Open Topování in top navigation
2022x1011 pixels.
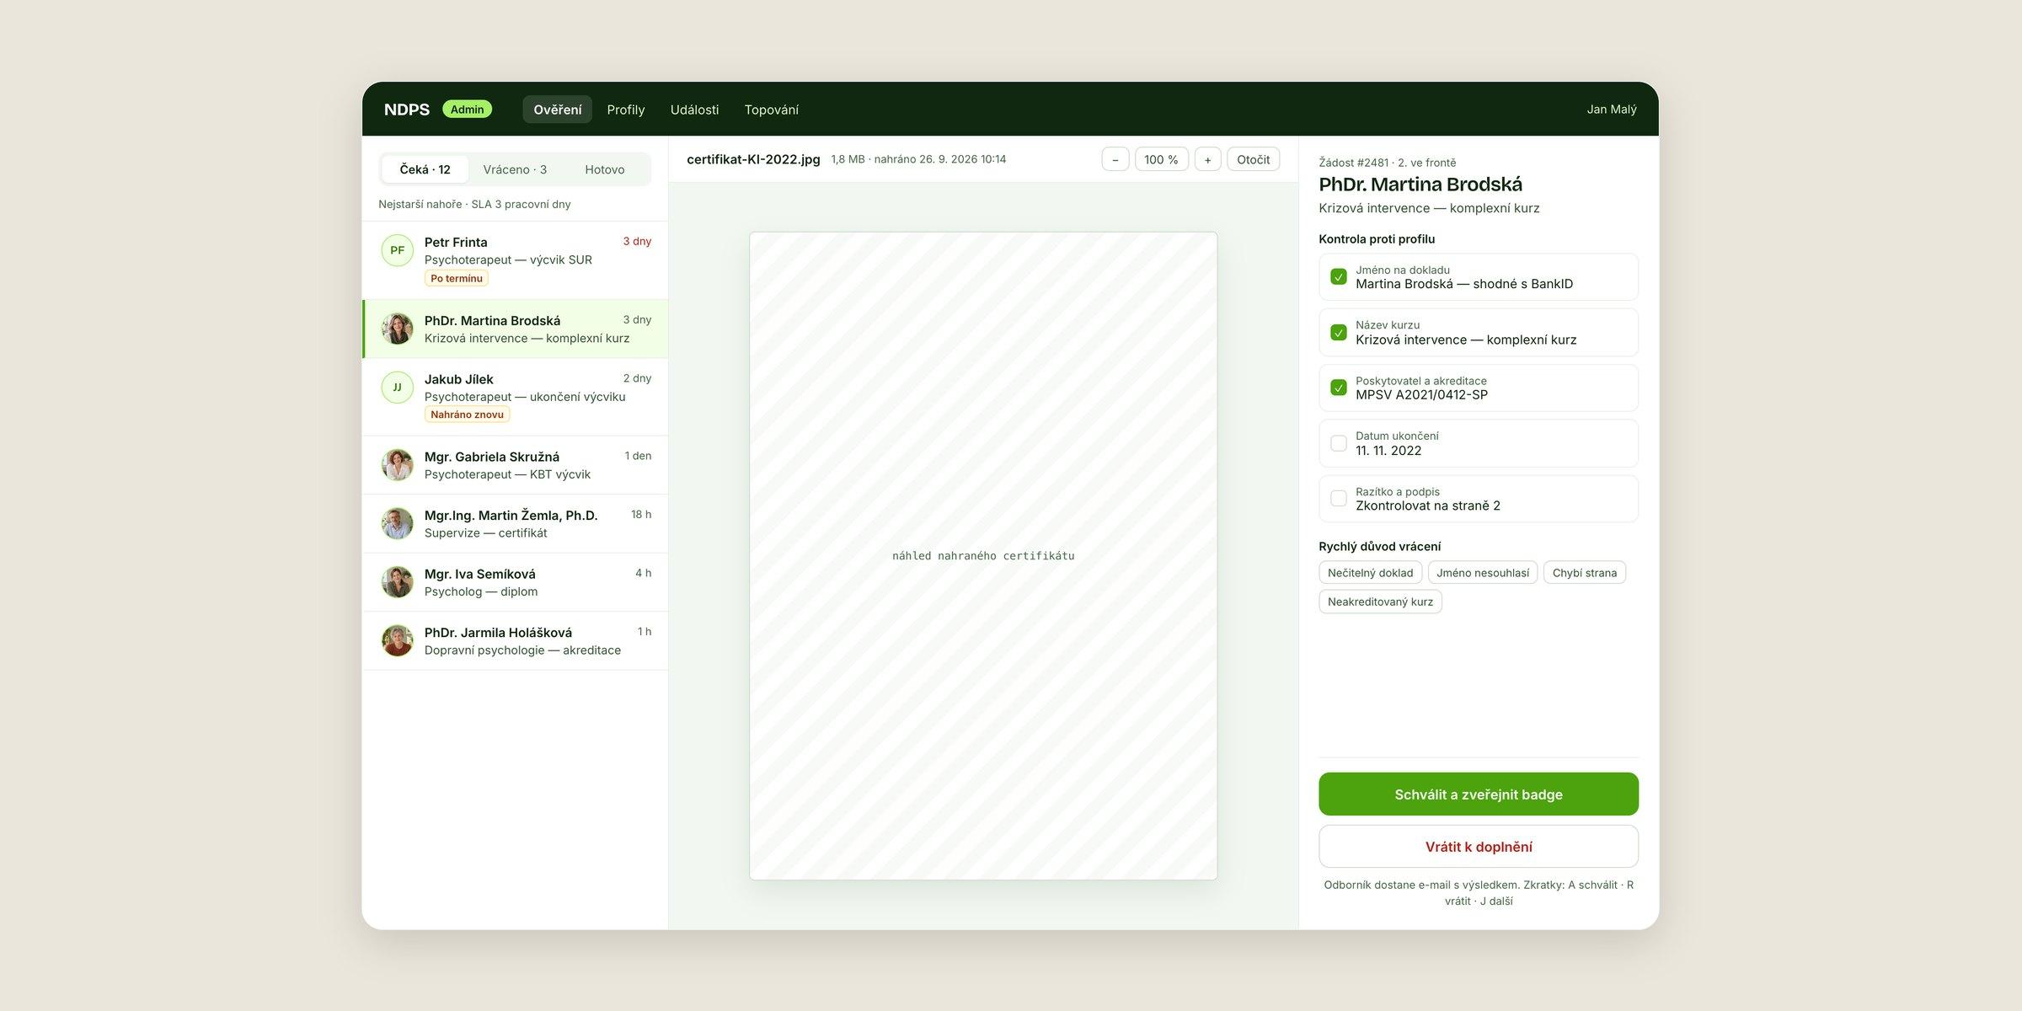pos(771,110)
